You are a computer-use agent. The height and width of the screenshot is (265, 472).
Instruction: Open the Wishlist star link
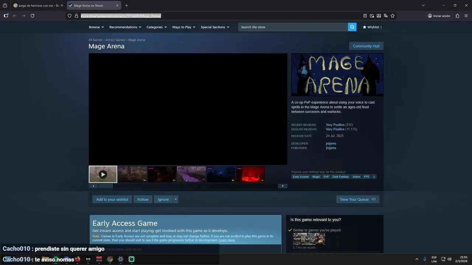[x=372, y=27]
